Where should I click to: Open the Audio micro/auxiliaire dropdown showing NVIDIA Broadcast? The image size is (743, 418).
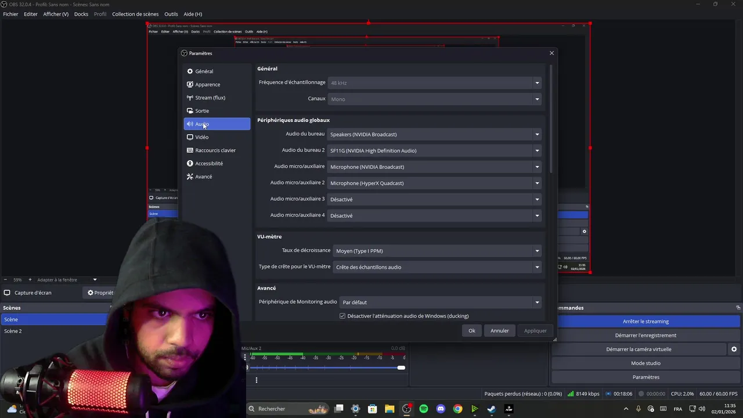tap(434, 167)
